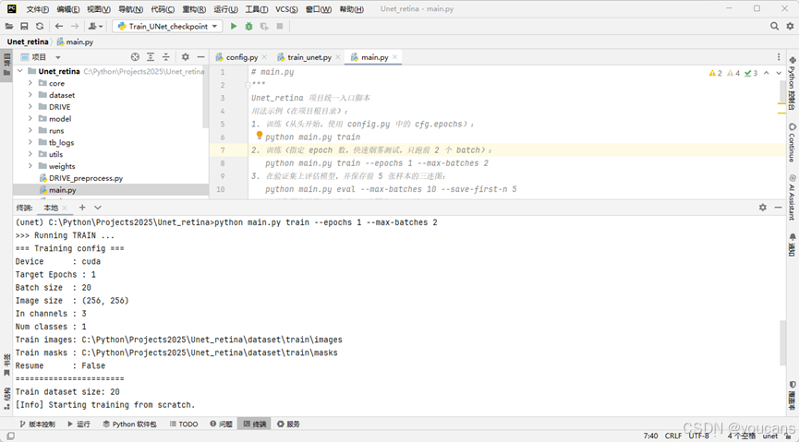This screenshot has height=442, width=799.
Task: Expand the dataset folder
Action: point(30,95)
